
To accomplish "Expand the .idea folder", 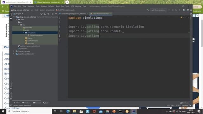I will (x=16, y=20).
